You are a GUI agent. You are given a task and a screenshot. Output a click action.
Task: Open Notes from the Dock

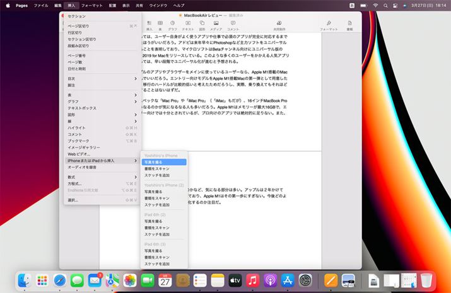click(x=218, y=280)
